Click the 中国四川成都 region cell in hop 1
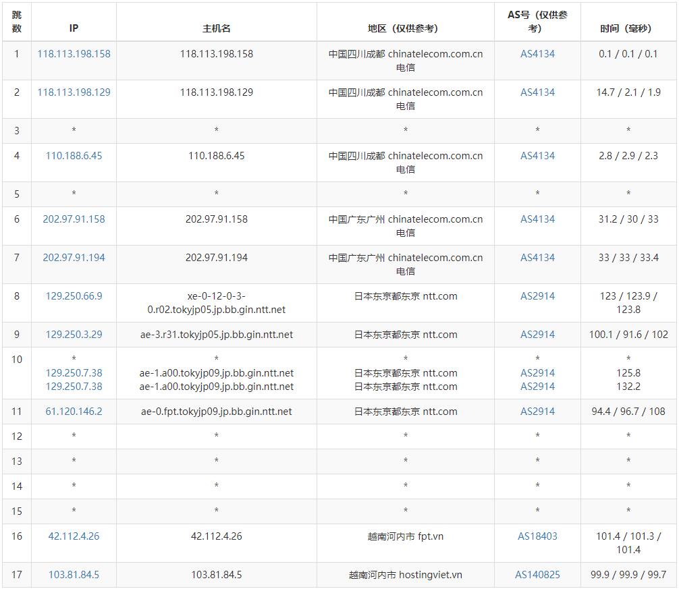Viewport: 679px width, 589px height. tap(406, 61)
